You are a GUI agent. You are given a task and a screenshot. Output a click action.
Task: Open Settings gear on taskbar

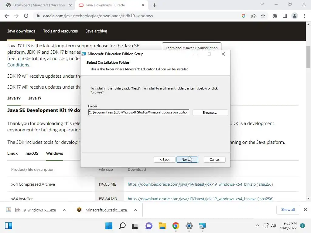click(189, 226)
